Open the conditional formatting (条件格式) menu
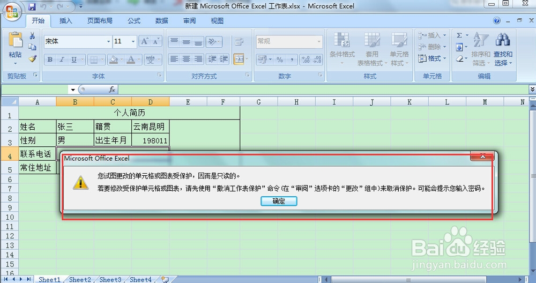The width and height of the screenshot is (536, 283). (x=342, y=49)
